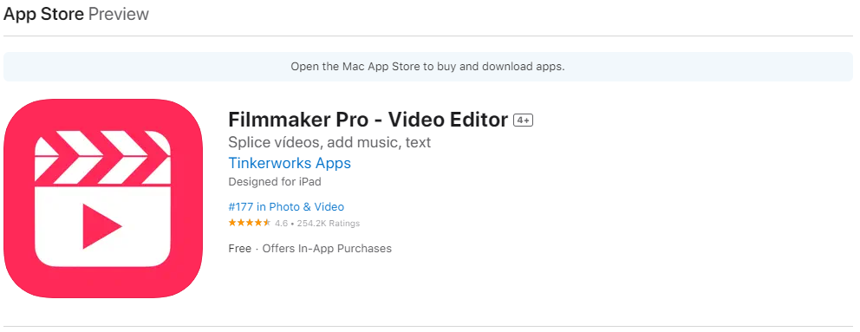The image size is (860, 332).
Task: Click the 254.2K Ratings count
Action: [x=329, y=224]
